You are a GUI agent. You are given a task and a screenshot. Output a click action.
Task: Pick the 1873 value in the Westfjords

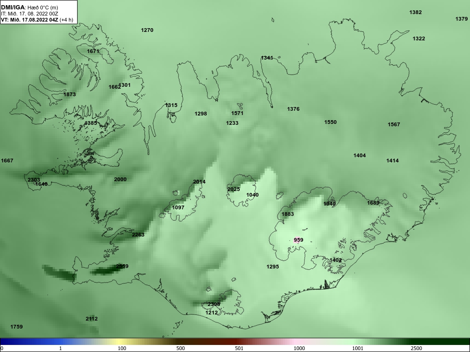tap(70, 95)
